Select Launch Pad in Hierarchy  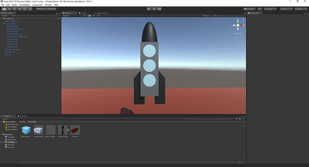pyautogui.click(x=10, y=52)
